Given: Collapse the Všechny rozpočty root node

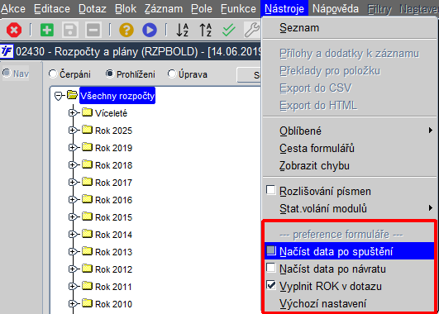Looking at the screenshot, I should (x=58, y=96).
